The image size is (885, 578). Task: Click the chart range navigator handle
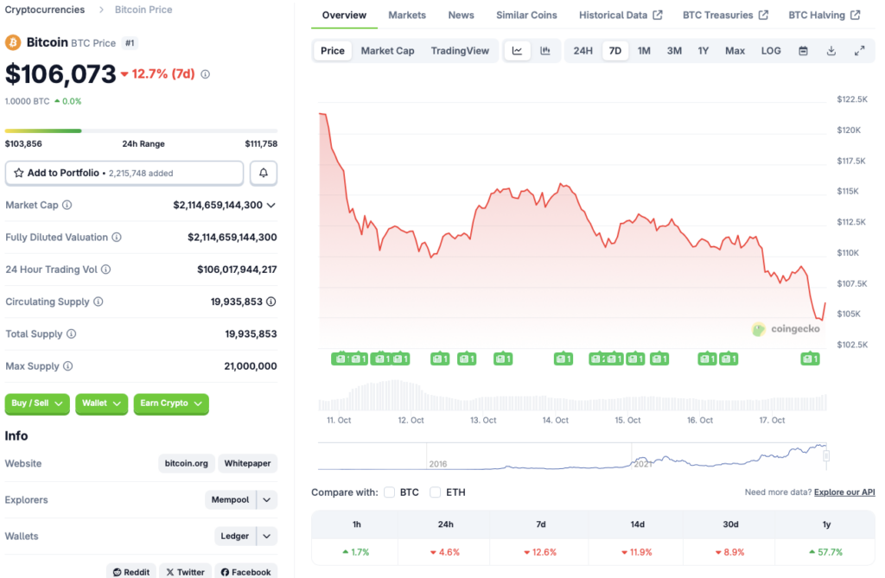click(x=826, y=455)
